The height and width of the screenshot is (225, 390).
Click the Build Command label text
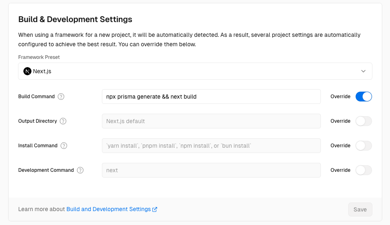tap(36, 97)
